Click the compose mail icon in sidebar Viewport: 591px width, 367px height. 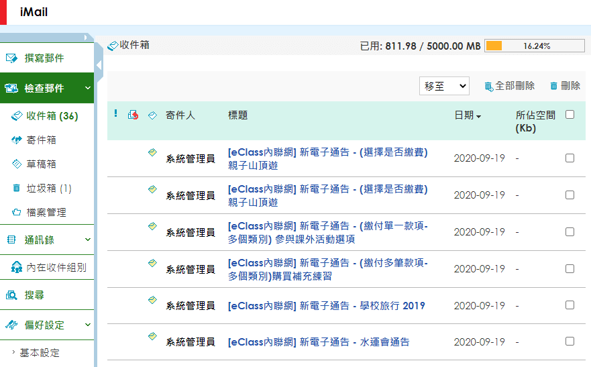click(x=11, y=58)
